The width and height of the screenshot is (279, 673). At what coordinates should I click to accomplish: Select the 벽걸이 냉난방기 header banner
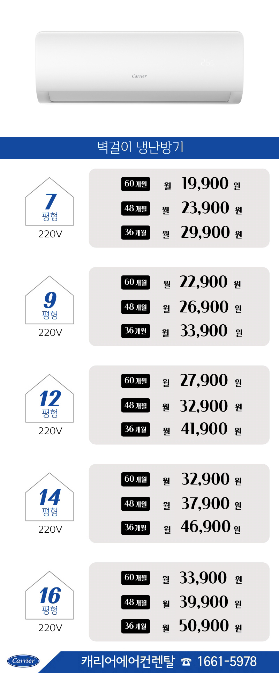[x=139, y=148]
